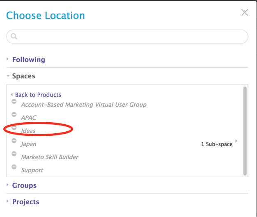The image size is (257, 217).
Task: Click the restricted icon beside Japan
Action: (14, 141)
